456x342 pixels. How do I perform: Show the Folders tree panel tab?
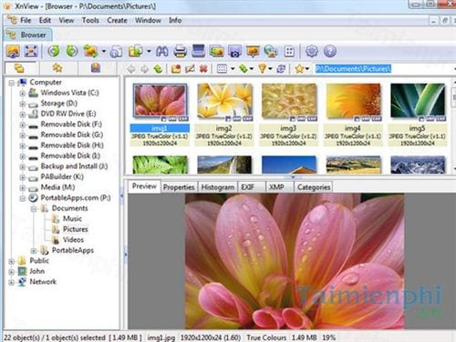click(x=20, y=68)
